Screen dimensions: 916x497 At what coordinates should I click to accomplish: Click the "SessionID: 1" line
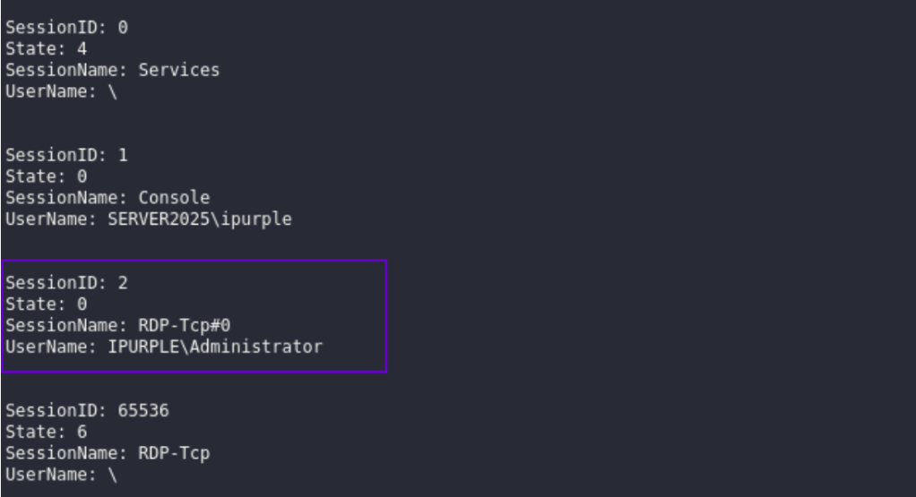[66, 155]
